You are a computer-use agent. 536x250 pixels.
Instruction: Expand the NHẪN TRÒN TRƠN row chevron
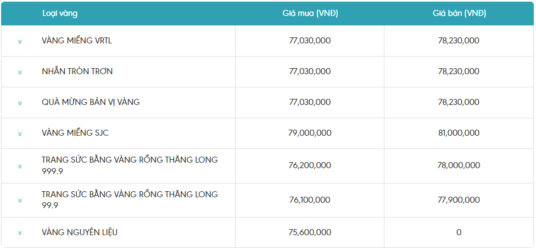(20, 72)
